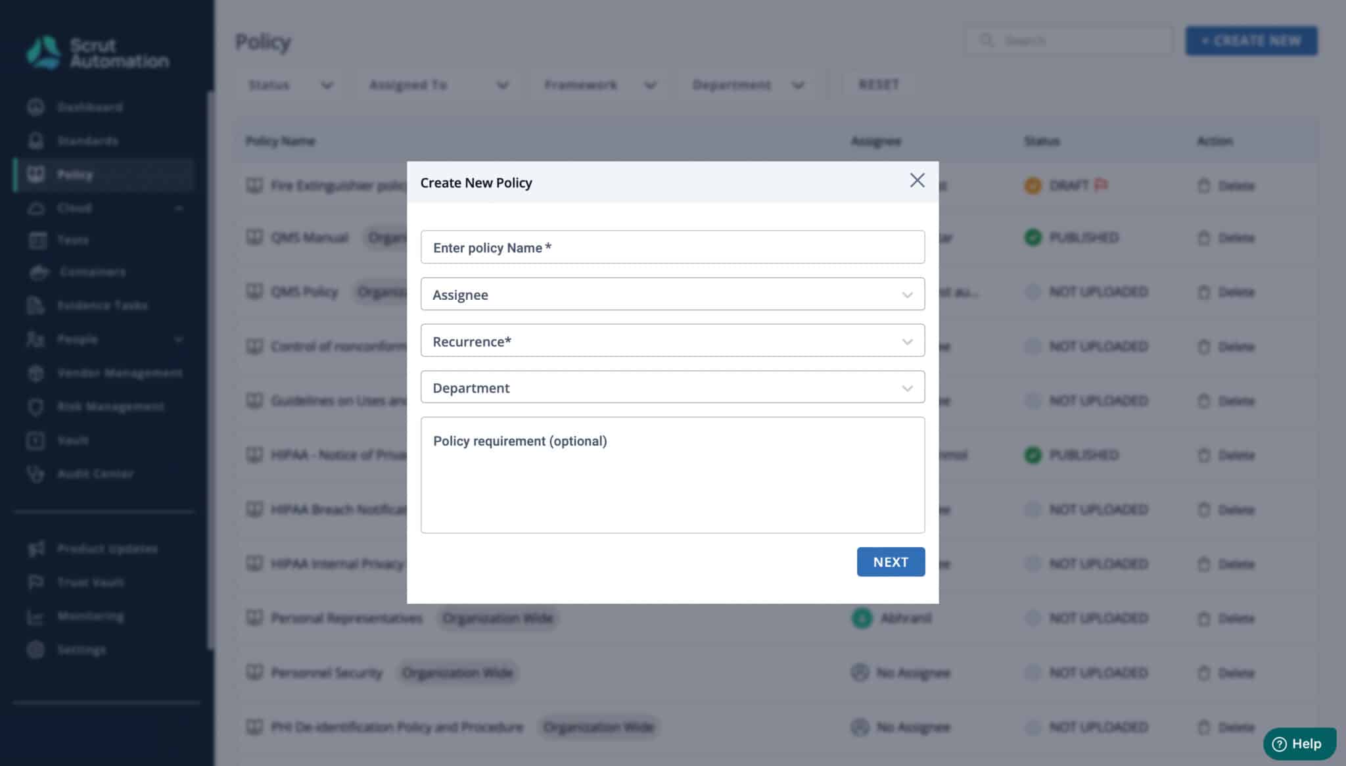Click the RESET filters button
Screen dimensions: 1346x766
pos(879,85)
